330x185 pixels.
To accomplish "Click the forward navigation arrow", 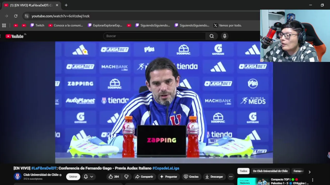I will pos(6,16).
